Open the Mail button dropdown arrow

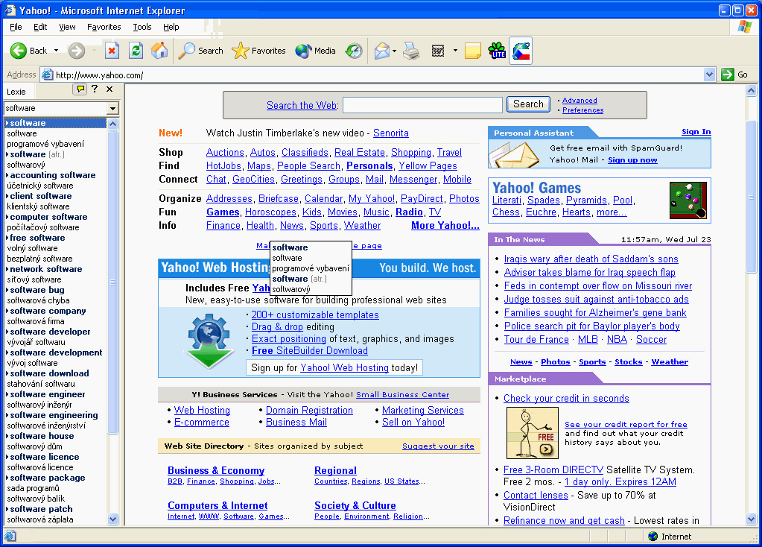click(394, 51)
